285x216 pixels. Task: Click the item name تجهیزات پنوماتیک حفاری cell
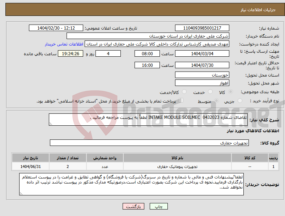(x=177, y=167)
